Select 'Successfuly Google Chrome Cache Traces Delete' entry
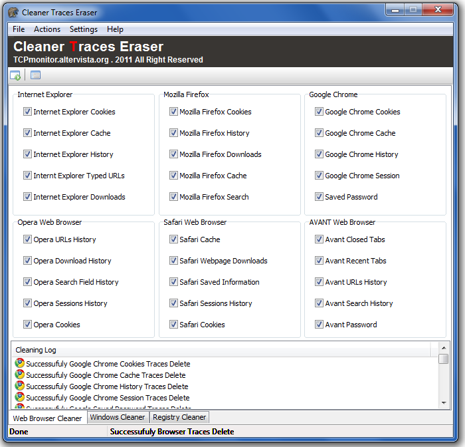This screenshot has width=465, height=447. (106, 374)
